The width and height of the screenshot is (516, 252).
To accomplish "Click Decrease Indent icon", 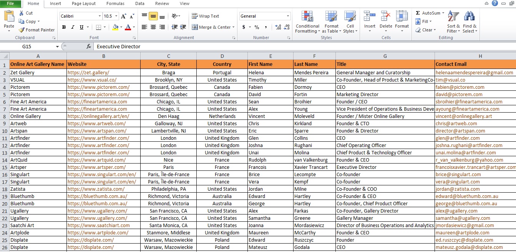I will click(x=174, y=27).
